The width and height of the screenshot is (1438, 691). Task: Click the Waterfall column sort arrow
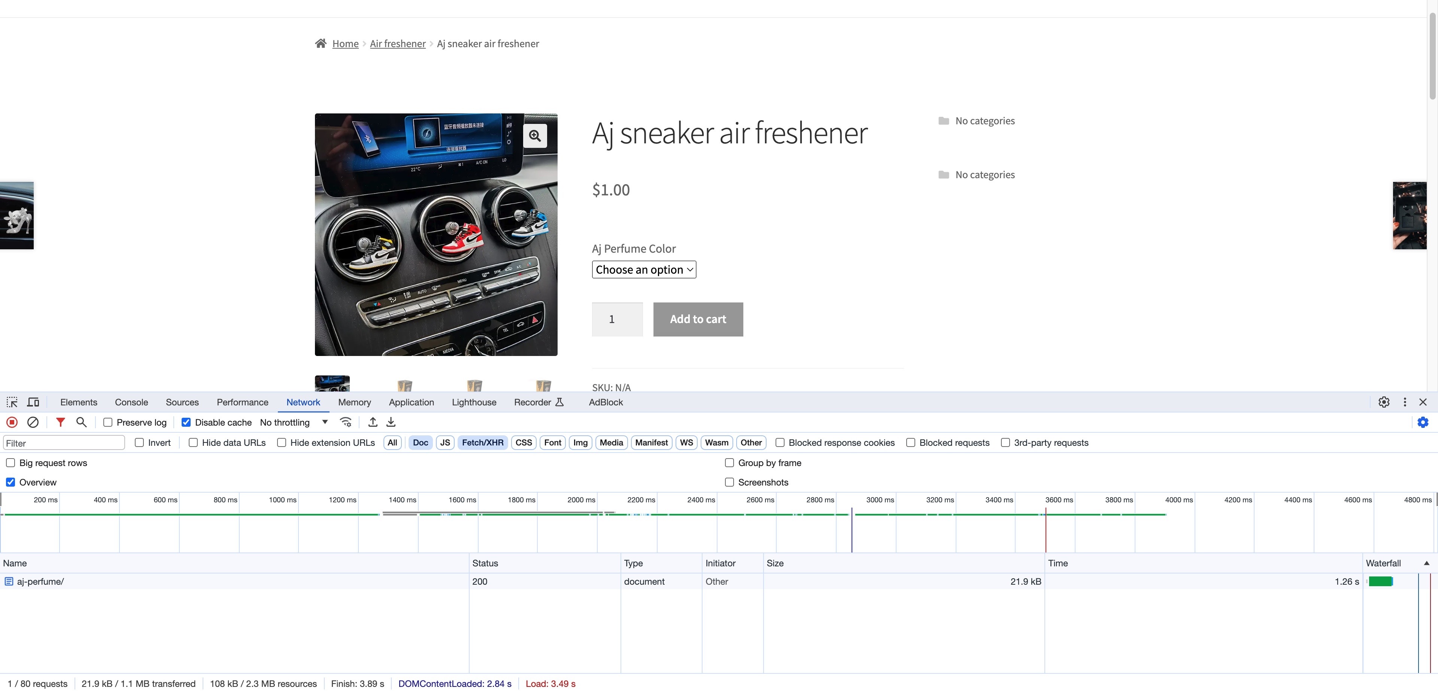point(1426,563)
